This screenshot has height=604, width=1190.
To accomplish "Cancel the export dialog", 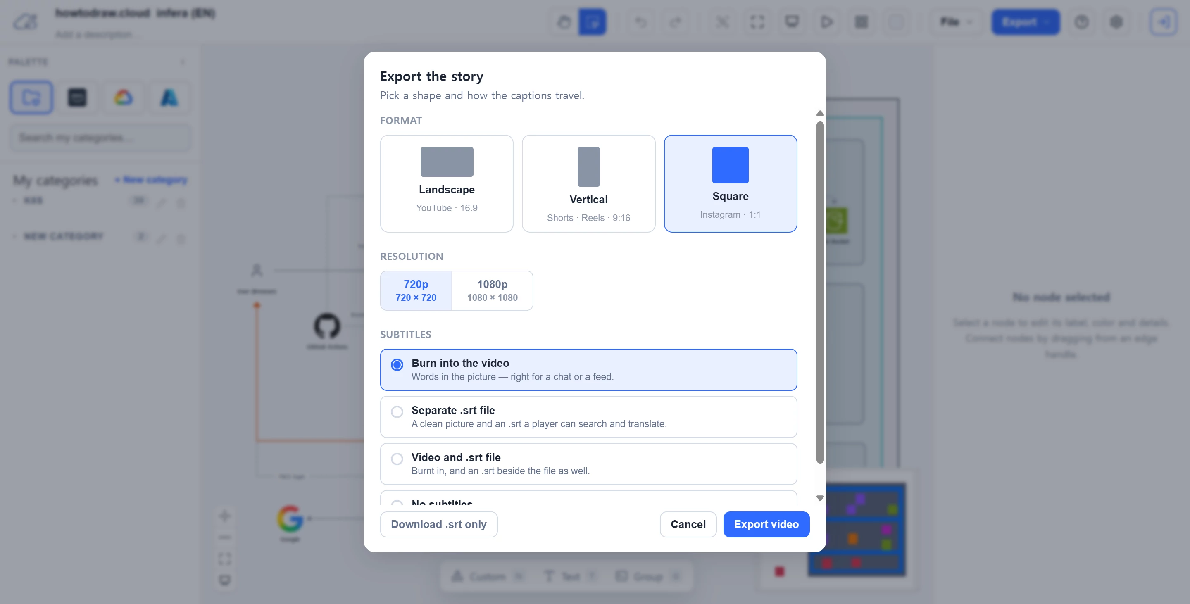I will click(x=688, y=524).
